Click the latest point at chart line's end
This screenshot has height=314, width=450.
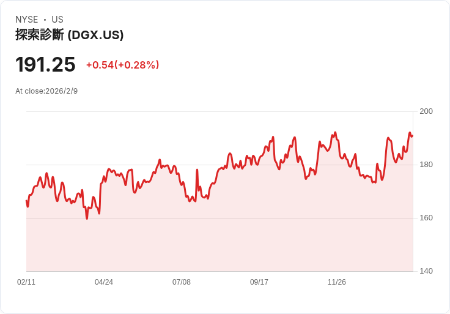[412, 136]
